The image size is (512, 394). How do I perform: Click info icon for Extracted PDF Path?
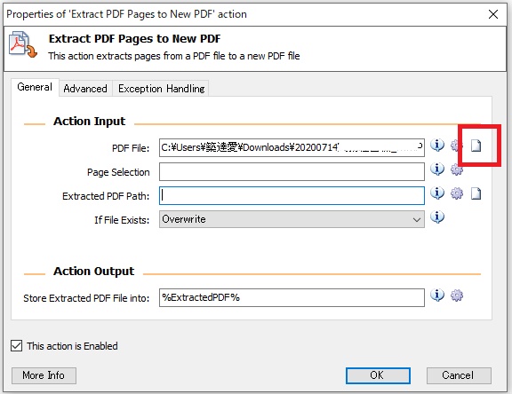pos(437,193)
